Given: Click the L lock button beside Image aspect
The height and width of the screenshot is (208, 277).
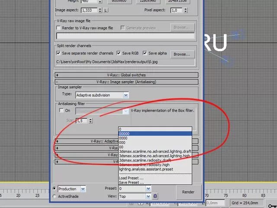Looking at the screenshot, I should click(106, 10).
